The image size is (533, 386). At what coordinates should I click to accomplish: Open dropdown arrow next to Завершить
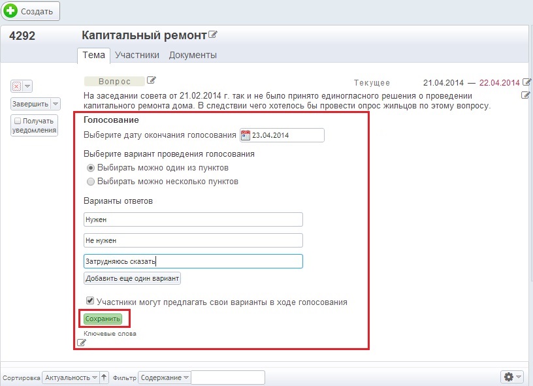56,104
